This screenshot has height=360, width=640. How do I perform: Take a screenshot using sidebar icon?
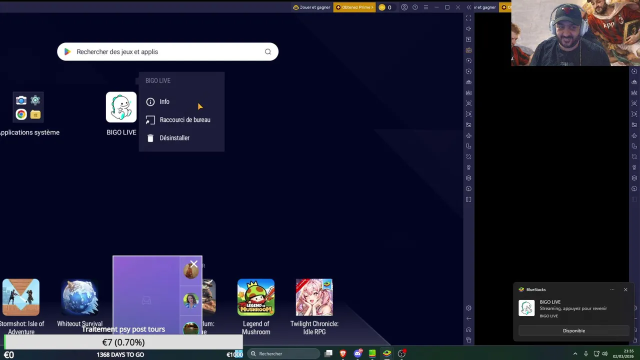[468, 103]
